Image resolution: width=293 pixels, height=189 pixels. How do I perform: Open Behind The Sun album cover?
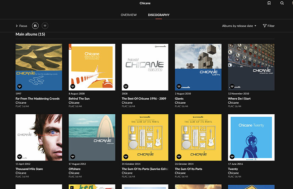point(92,67)
